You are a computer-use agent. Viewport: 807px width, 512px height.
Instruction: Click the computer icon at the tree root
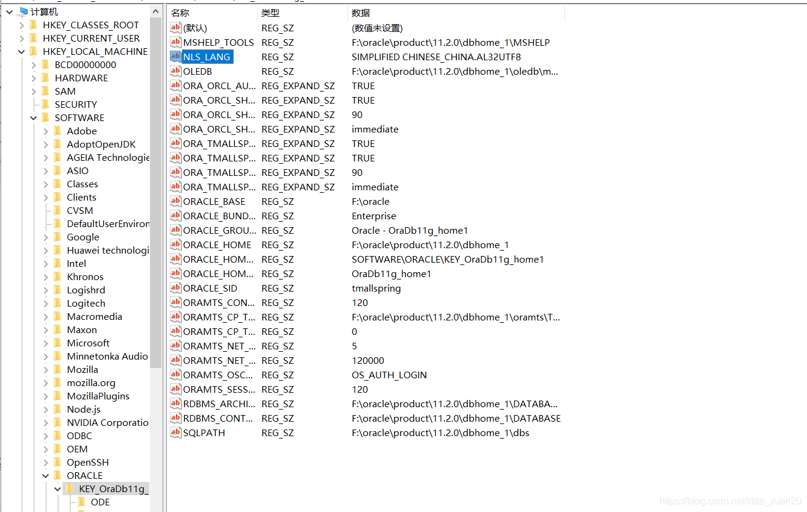pos(23,11)
